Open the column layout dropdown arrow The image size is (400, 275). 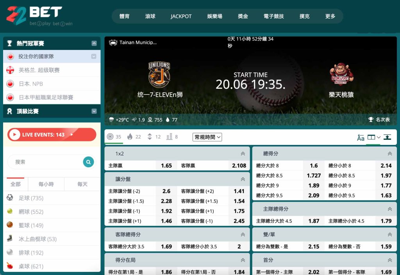[x=379, y=137]
